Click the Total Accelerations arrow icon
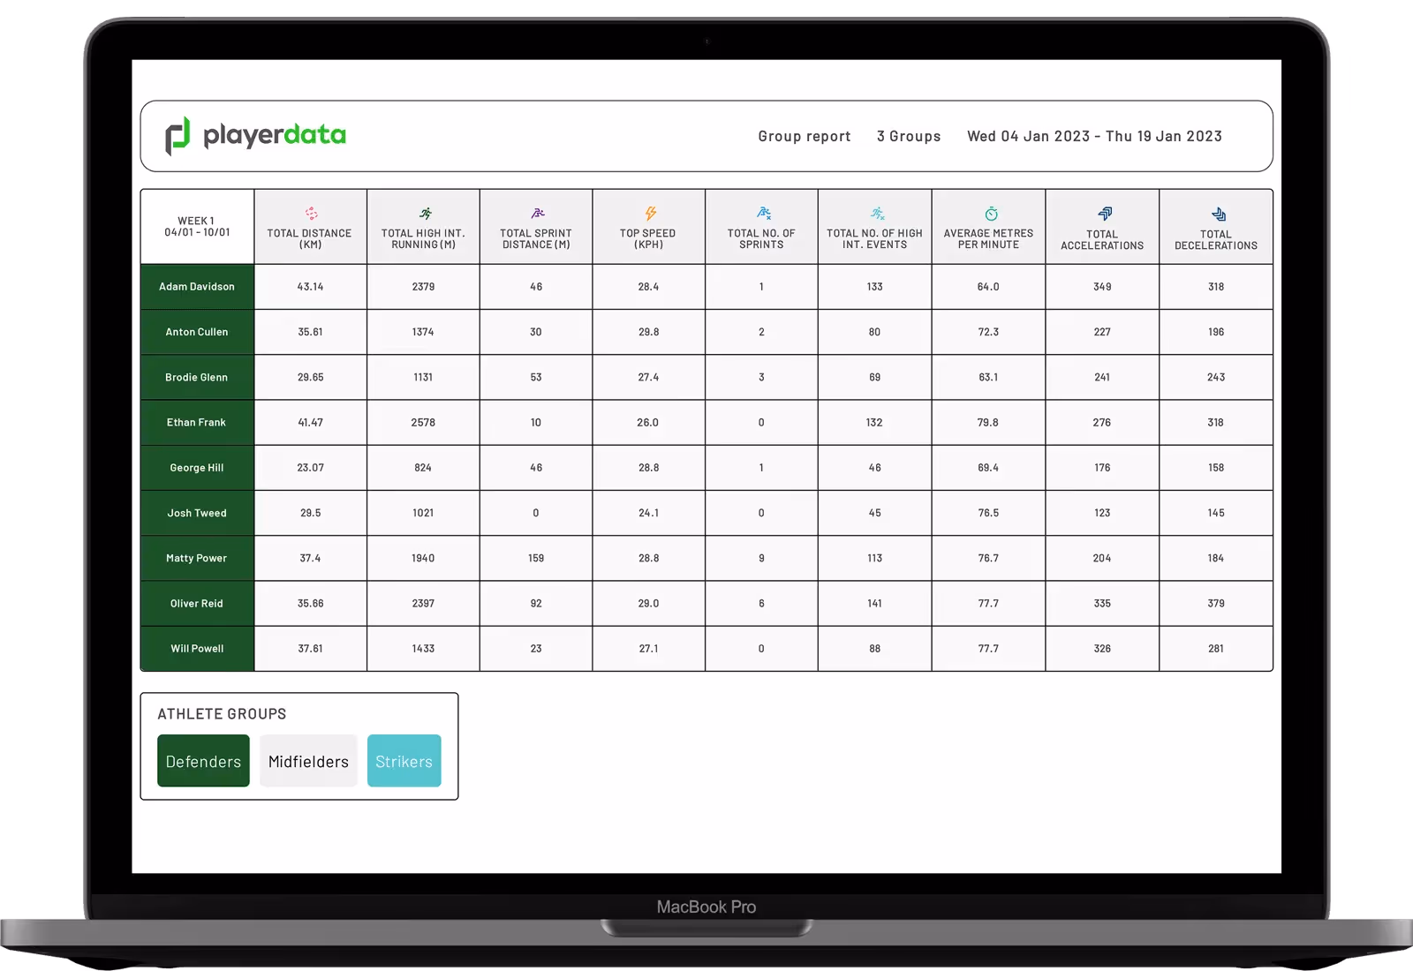Screen dimensions: 1413x971 click(1105, 214)
